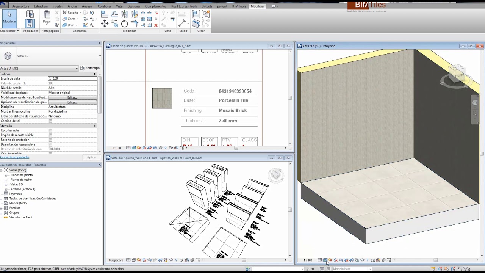The height and width of the screenshot is (273, 485).
Task: Enable Recorte de anotación checkbox
Action: click(x=50, y=140)
